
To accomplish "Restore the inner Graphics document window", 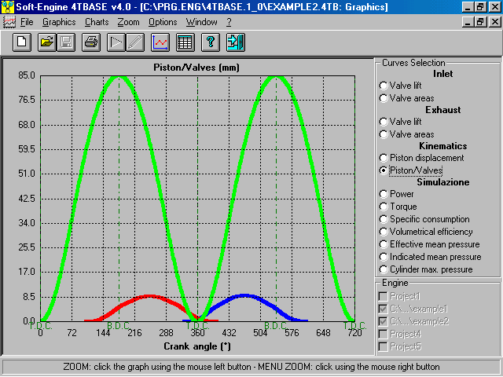I will coord(480,22).
